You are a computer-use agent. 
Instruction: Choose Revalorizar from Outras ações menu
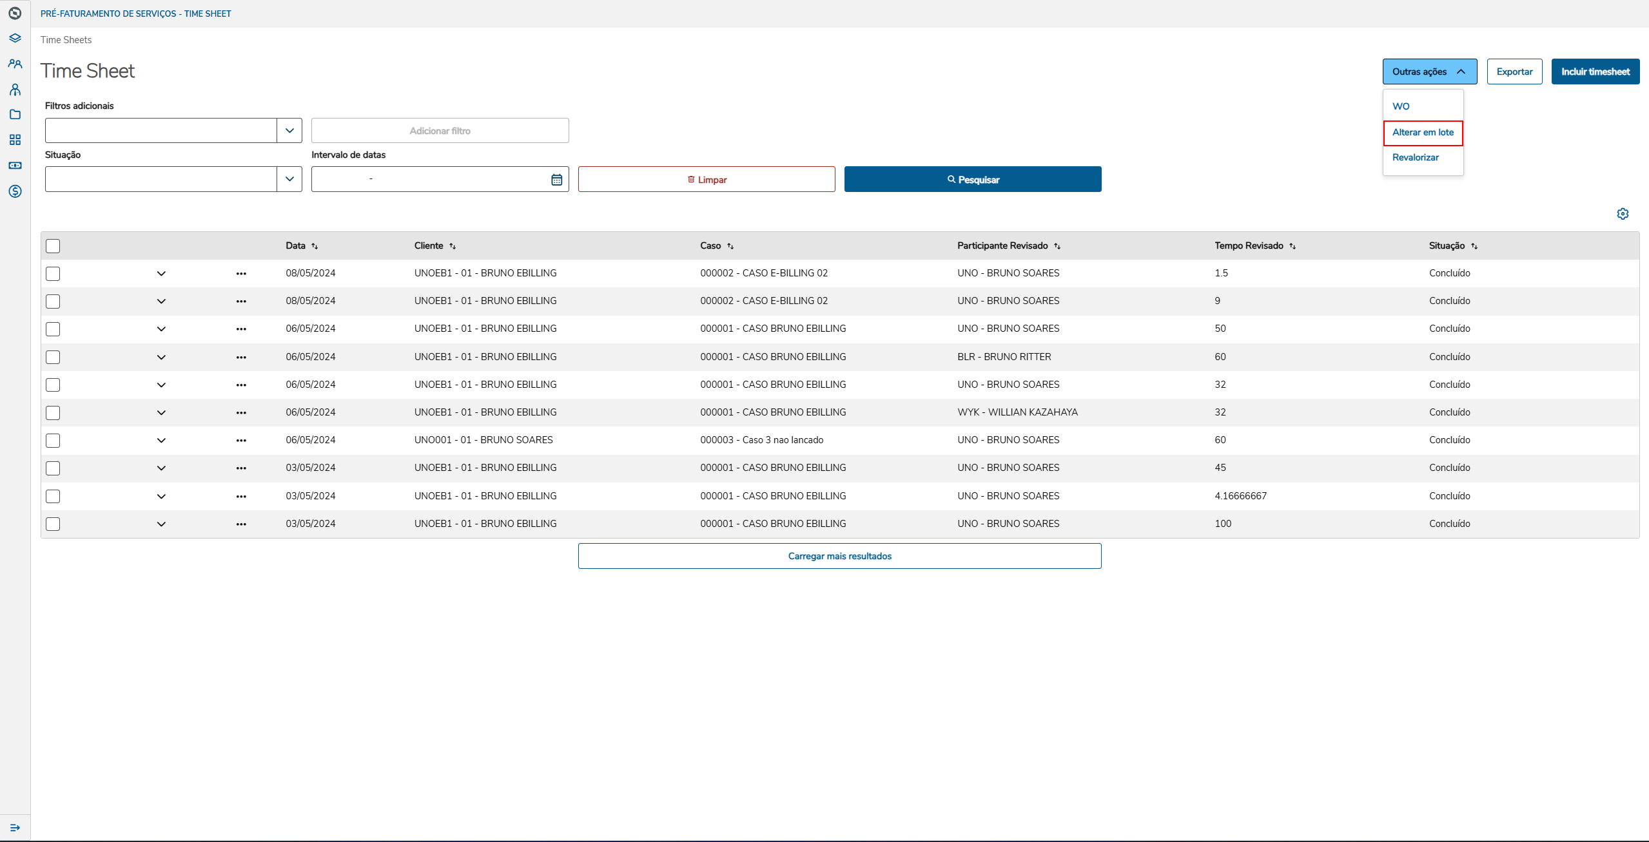[x=1415, y=158]
